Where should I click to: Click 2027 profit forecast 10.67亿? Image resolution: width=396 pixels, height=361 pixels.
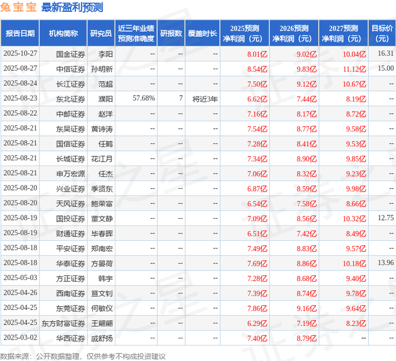click(354, 84)
